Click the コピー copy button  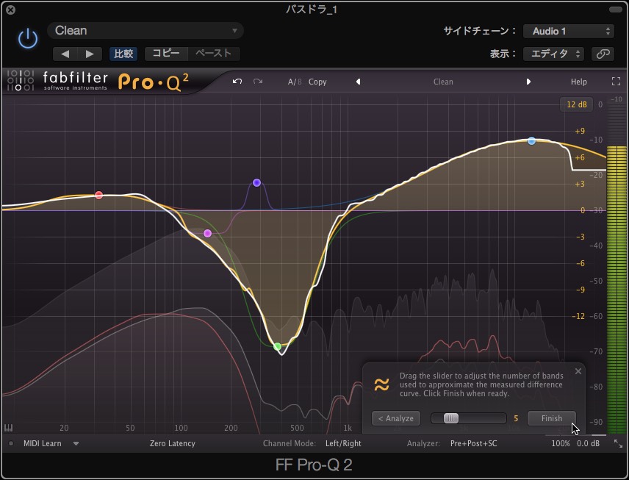click(x=166, y=54)
